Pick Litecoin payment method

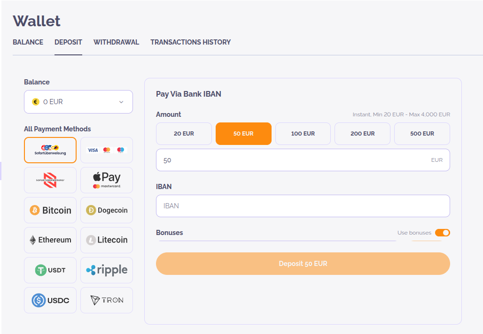[107, 240]
